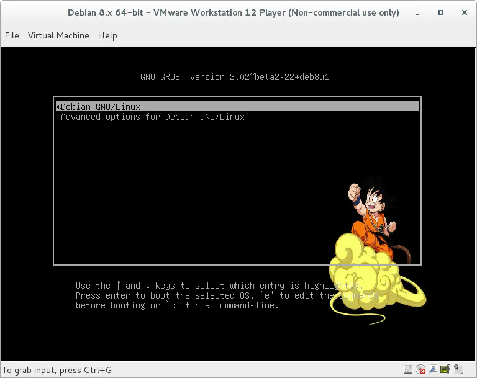
Task: Click the hard disk status icon
Action: (408, 369)
